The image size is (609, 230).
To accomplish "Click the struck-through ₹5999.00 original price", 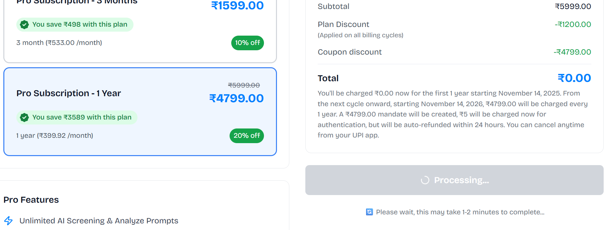I will [244, 85].
